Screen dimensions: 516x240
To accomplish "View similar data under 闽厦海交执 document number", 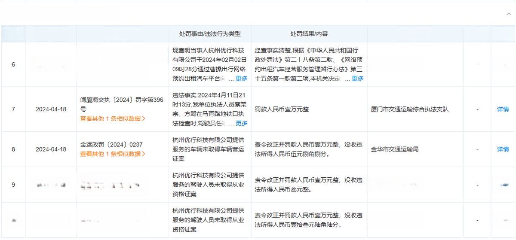I will point(113,118).
